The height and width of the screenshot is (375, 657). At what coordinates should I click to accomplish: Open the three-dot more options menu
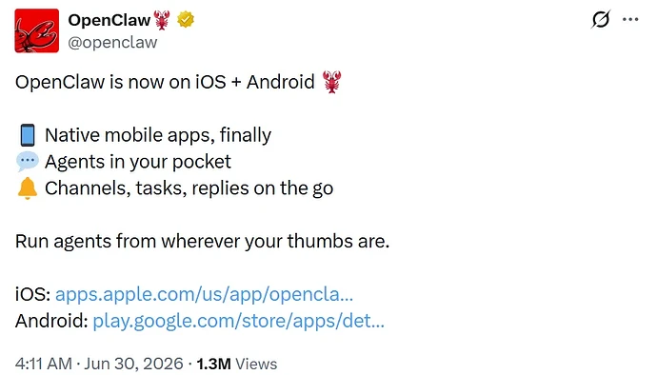tap(630, 19)
